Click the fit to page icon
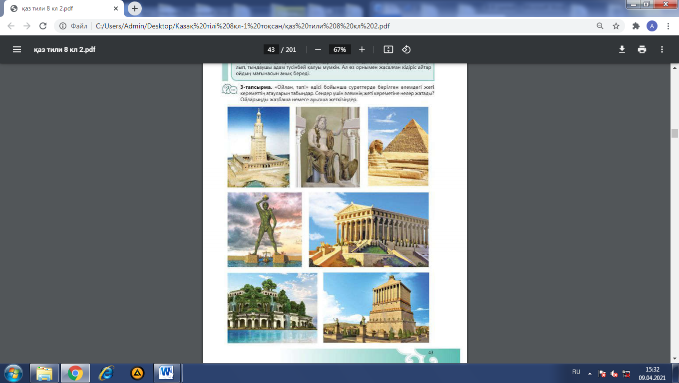This screenshot has height=383, width=679. pos(388,49)
